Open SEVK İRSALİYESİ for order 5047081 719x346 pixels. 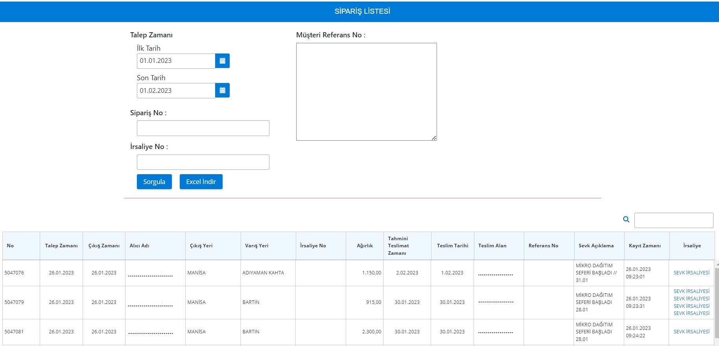click(x=691, y=332)
